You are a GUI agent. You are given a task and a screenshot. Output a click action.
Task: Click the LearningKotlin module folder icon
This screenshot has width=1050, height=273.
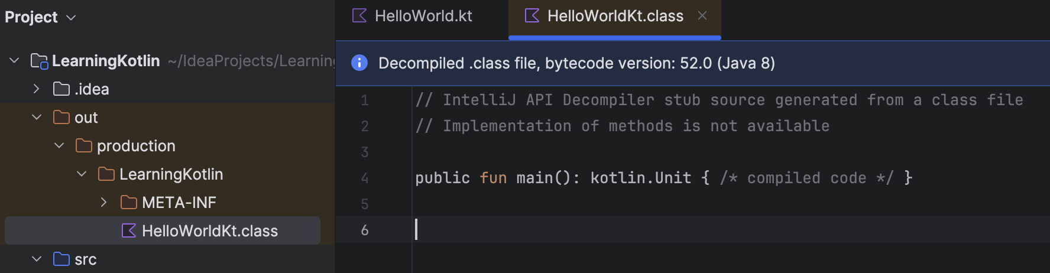pyautogui.click(x=39, y=61)
